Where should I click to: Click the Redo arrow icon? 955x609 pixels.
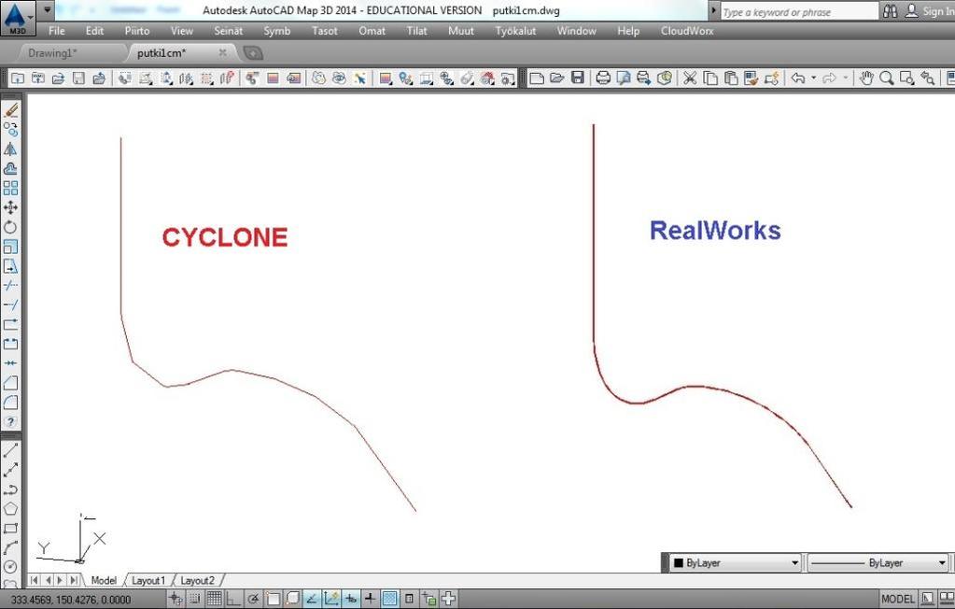coord(830,78)
